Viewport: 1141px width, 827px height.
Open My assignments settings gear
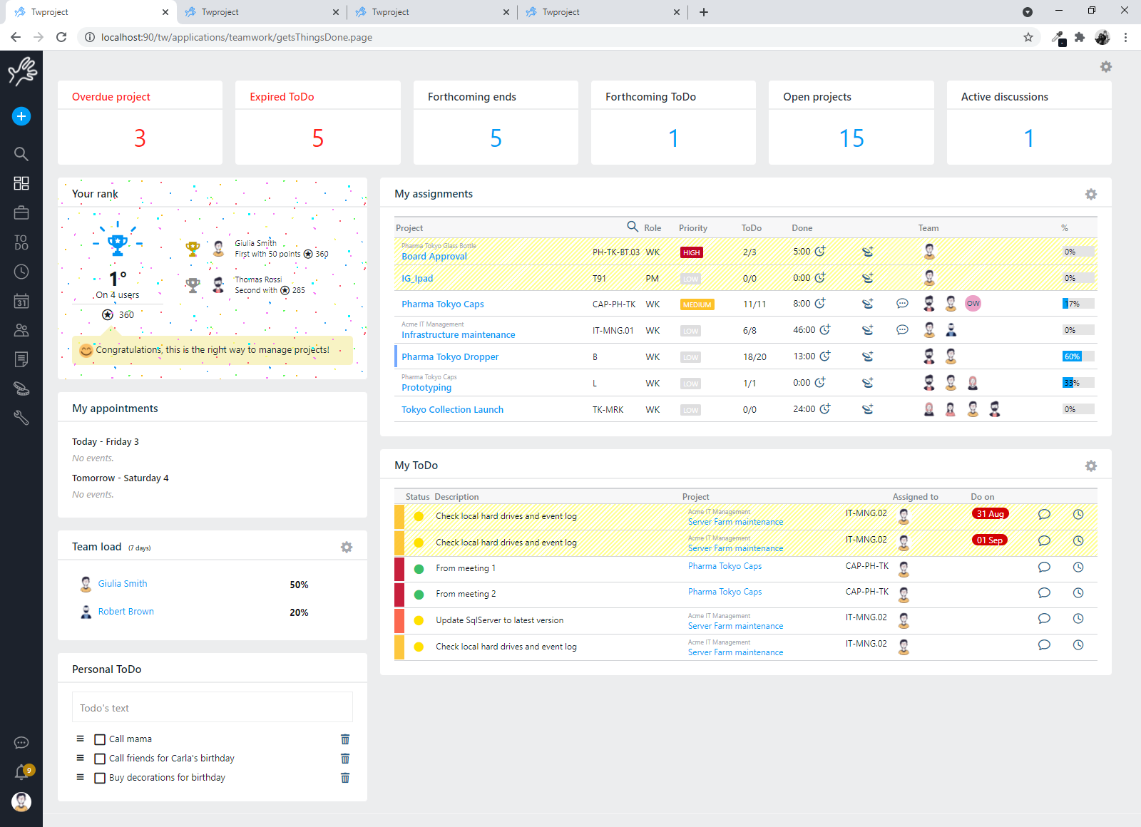coord(1090,194)
